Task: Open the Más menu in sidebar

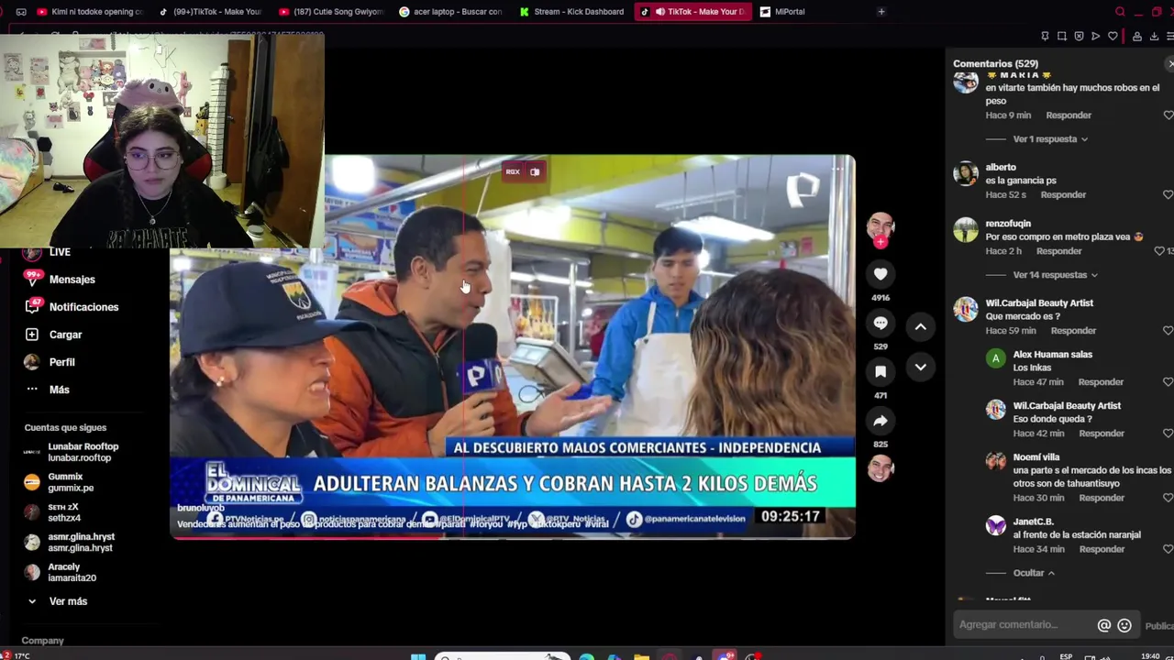Action: click(59, 390)
